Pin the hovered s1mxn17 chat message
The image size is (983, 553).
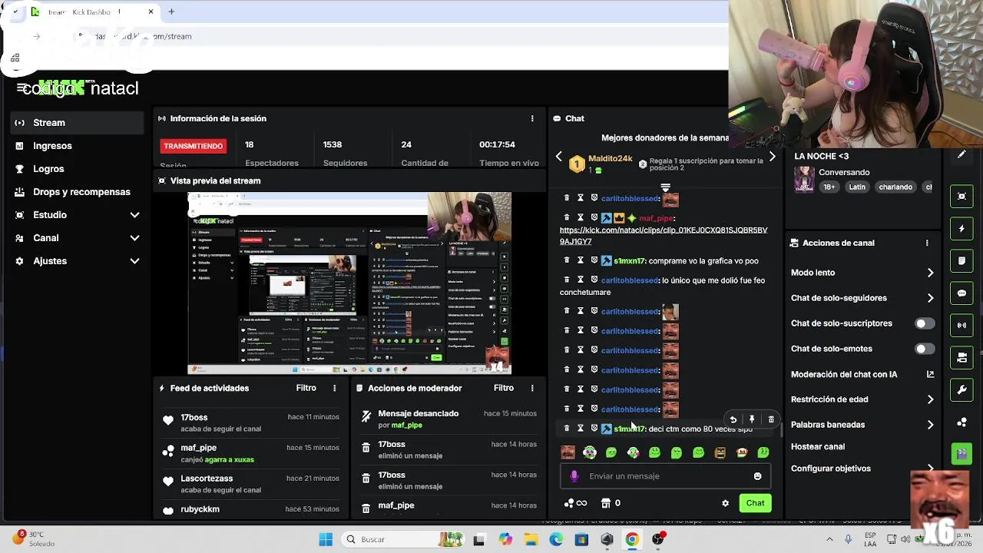point(752,419)
